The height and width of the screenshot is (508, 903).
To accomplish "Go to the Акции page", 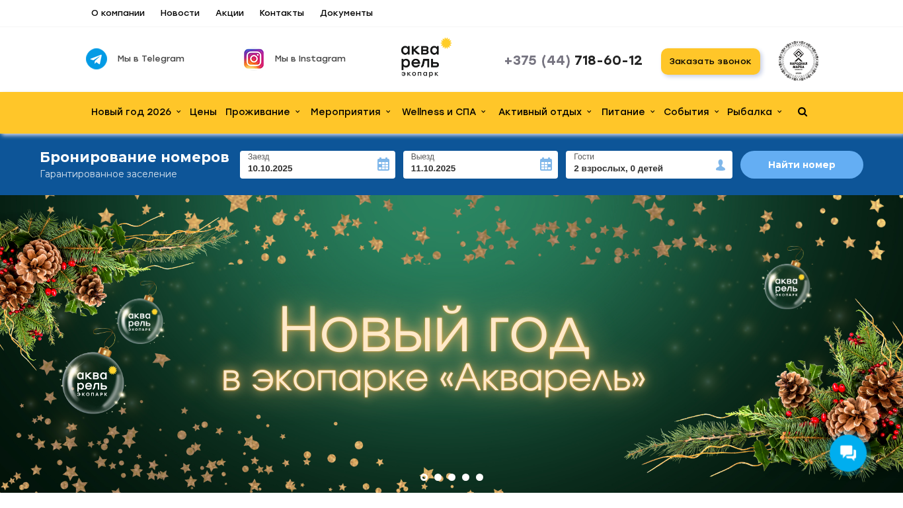I will (x=229, y=13).
